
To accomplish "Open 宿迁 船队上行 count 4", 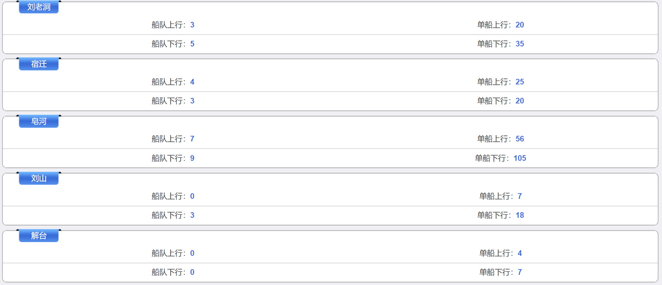I will click(192, 82).
